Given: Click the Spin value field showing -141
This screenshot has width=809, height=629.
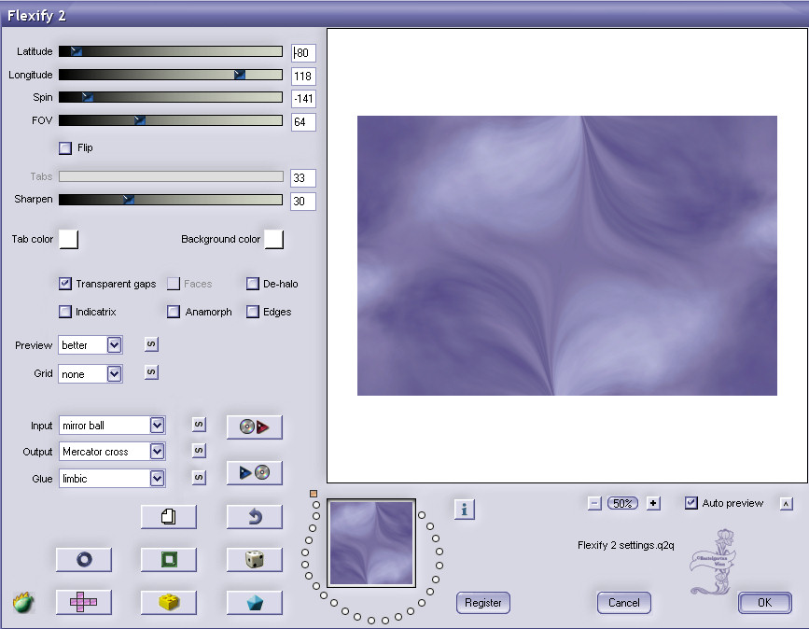Looking at the screenshot, I should click(x=303, y=99).
